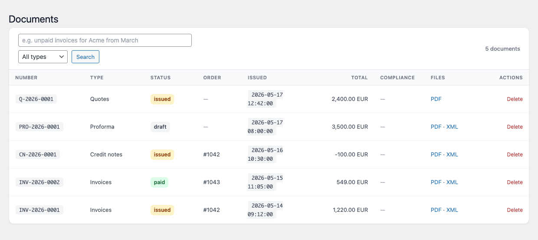Screen dimensions: 538x240
Task: Open PDF file for Q-2026-0001
Action: coord(436,99)
